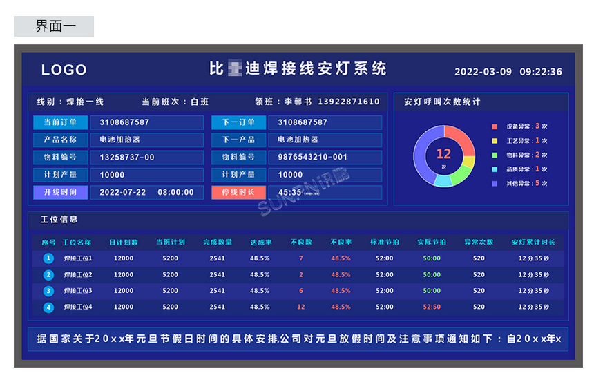Click the 序号 column header
The image size is (594, 380).
click(x=48, y=243)
